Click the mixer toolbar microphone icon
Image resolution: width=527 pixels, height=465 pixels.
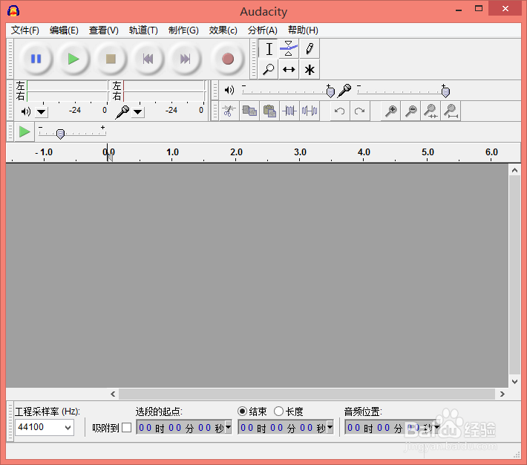pos(345,91)
